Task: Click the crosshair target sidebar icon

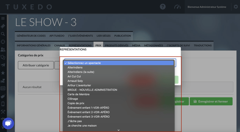Action: point(3,41)
